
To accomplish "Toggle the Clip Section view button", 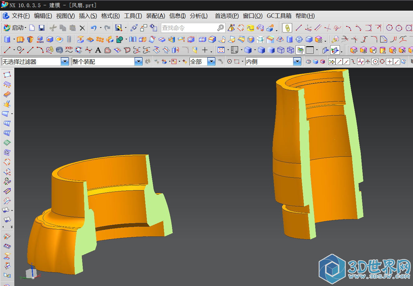I will 335,50.
